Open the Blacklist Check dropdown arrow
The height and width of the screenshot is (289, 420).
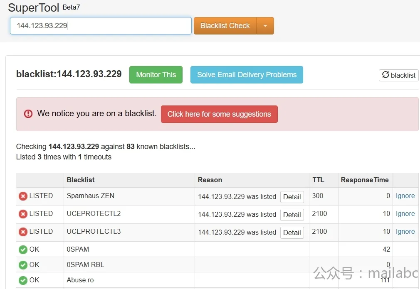click(265, 26)
